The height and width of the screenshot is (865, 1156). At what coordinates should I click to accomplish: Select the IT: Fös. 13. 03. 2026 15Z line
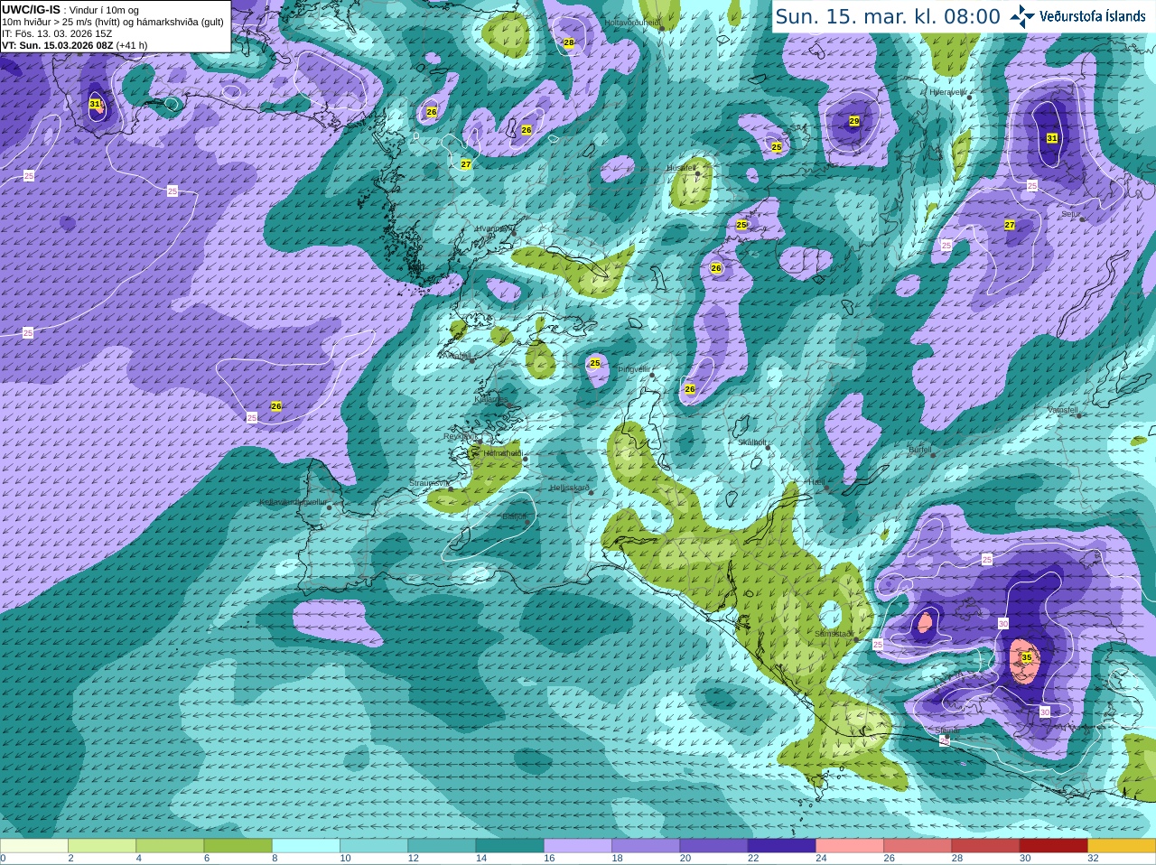pos(57,33)
